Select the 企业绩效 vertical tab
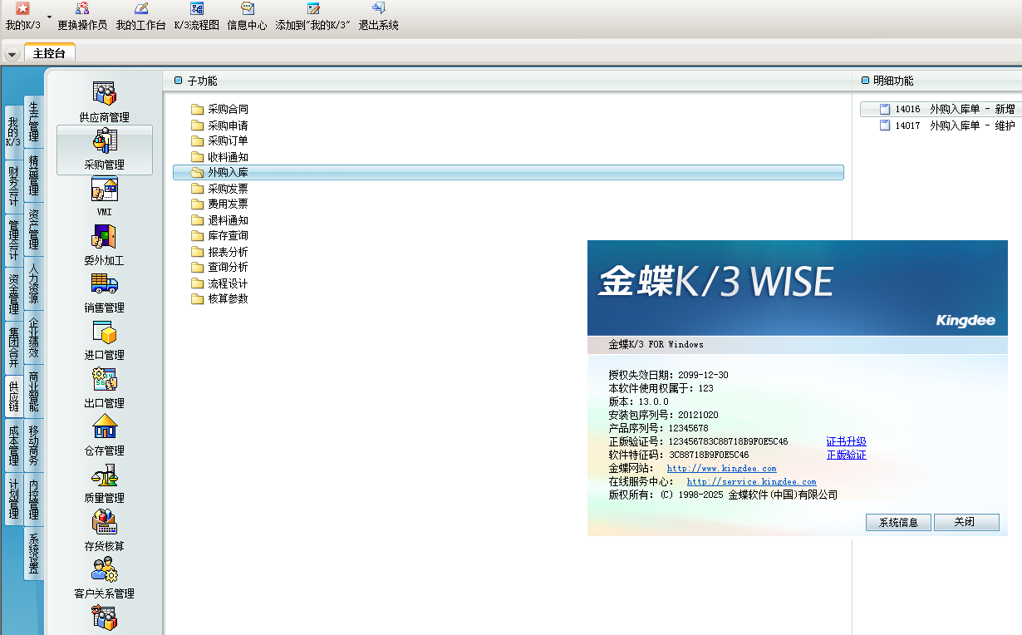This screenshot has width=1022, height=635. click(x=34, y=337)
